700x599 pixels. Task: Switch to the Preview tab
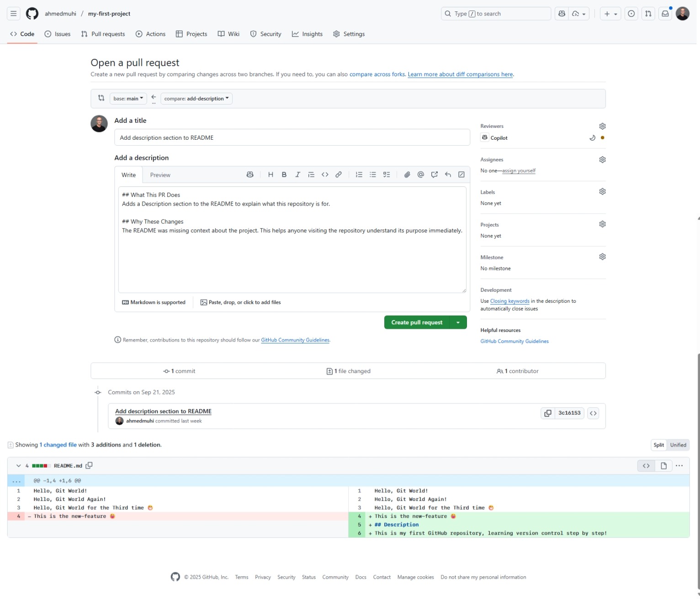pos(160,175)
